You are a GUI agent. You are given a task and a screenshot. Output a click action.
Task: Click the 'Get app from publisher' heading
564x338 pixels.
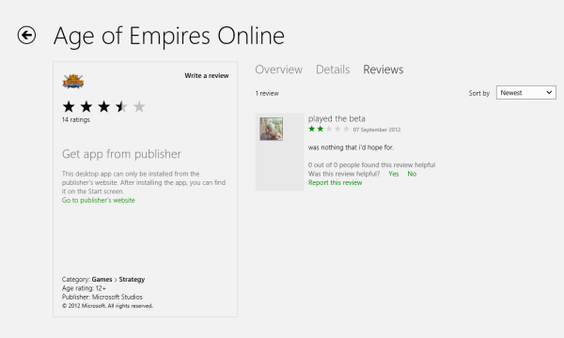click(121, 154)
